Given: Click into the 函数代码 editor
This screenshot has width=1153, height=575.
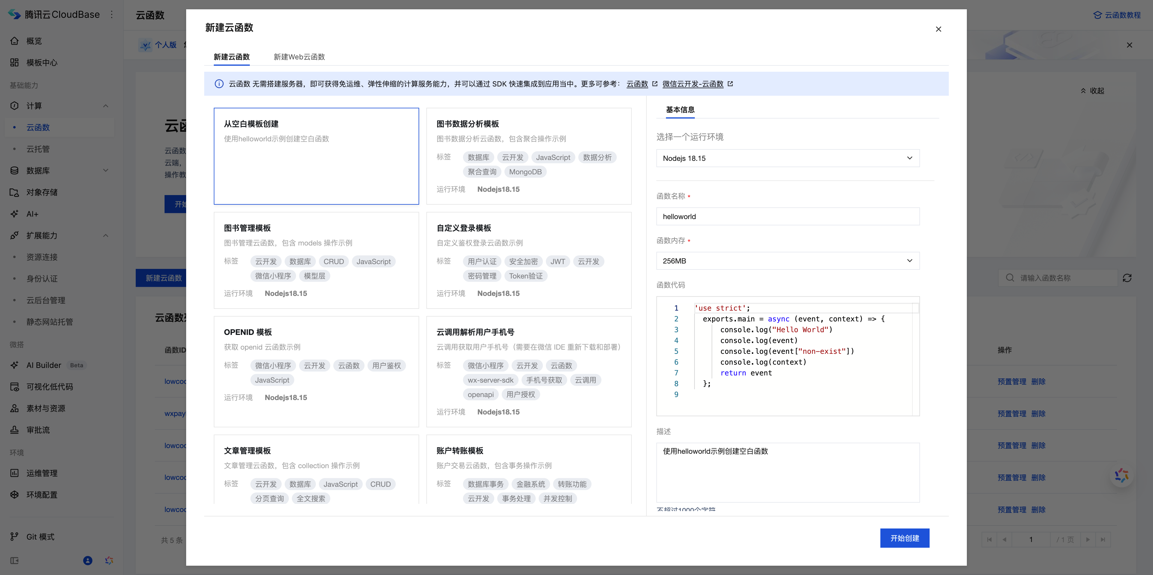Looking at the screenshot, I should point(788,356).
